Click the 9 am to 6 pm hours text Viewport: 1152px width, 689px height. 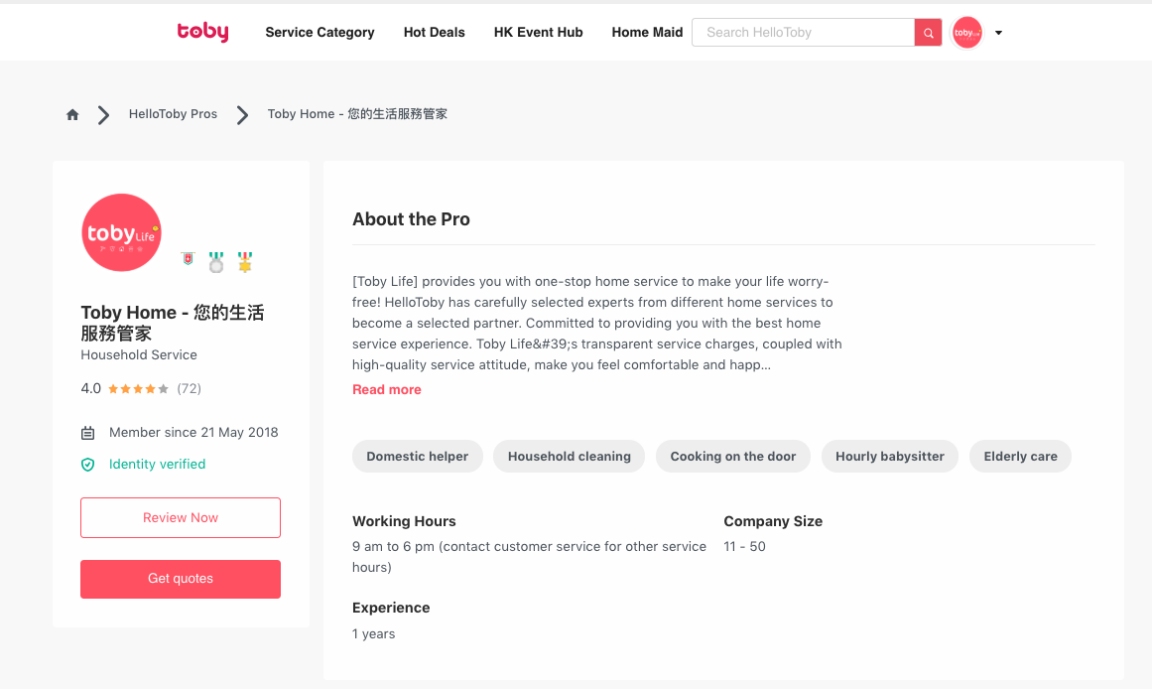pyautogui.click(x=529, y=557)
